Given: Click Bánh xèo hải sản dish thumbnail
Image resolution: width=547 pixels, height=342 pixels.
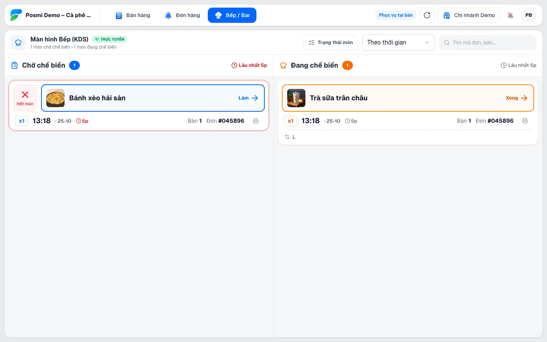Looking at the screenshot, I should pyautogui.click(x=55, y=98).
